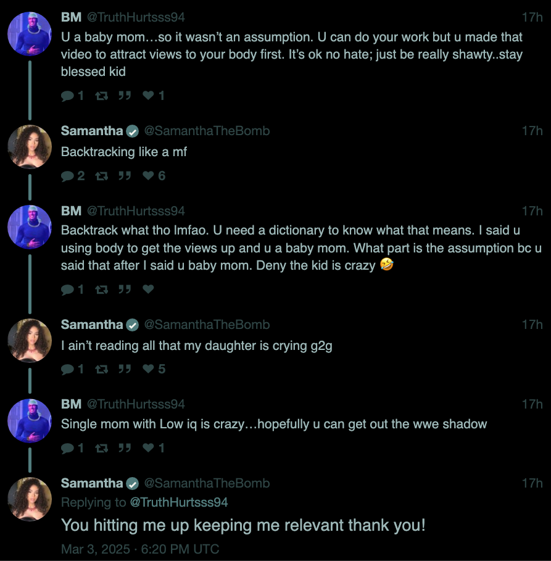Quote the "Backtracking like a mf" tweet

pos(124,176)
